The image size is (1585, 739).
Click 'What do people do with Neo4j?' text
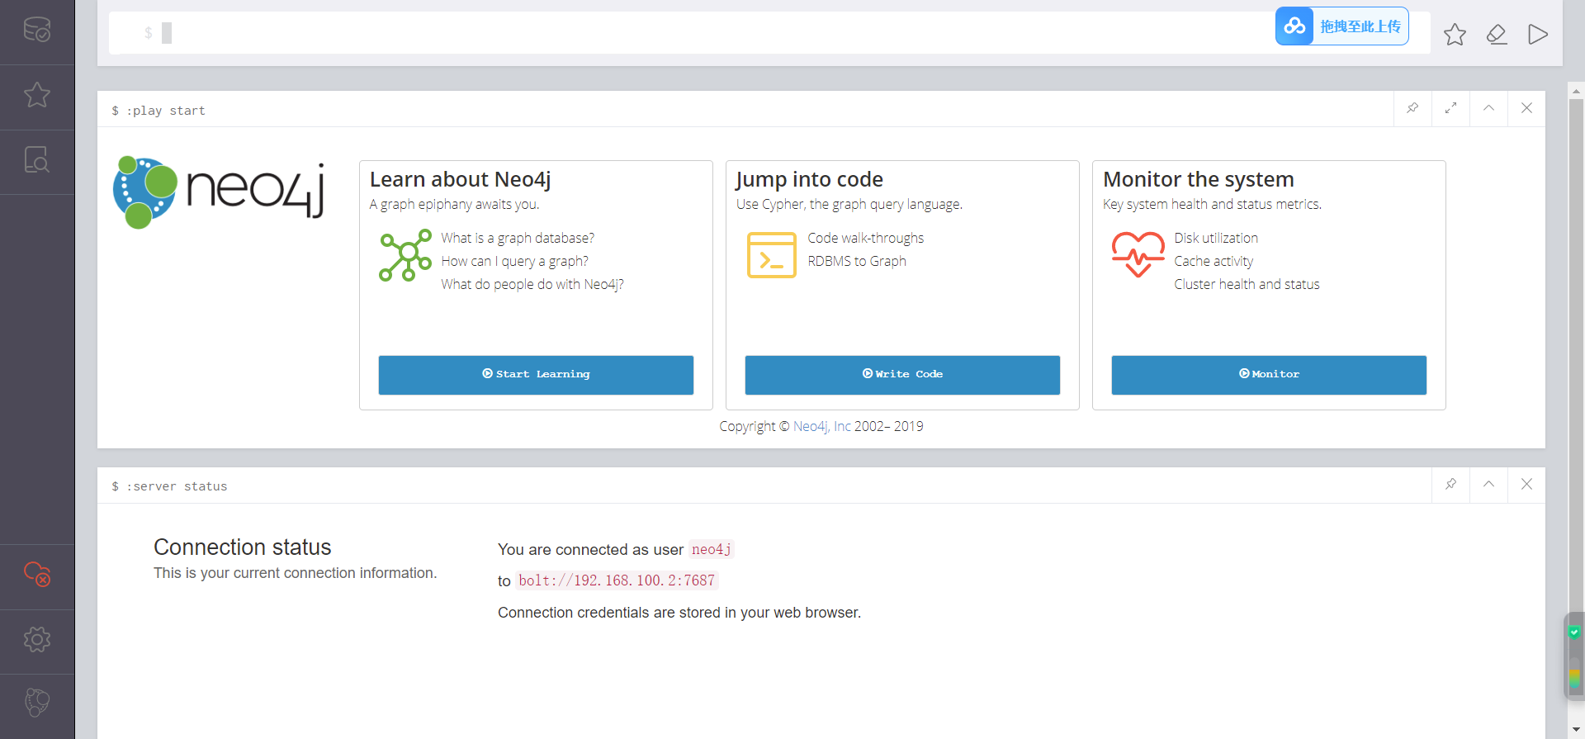pos(532,284)
